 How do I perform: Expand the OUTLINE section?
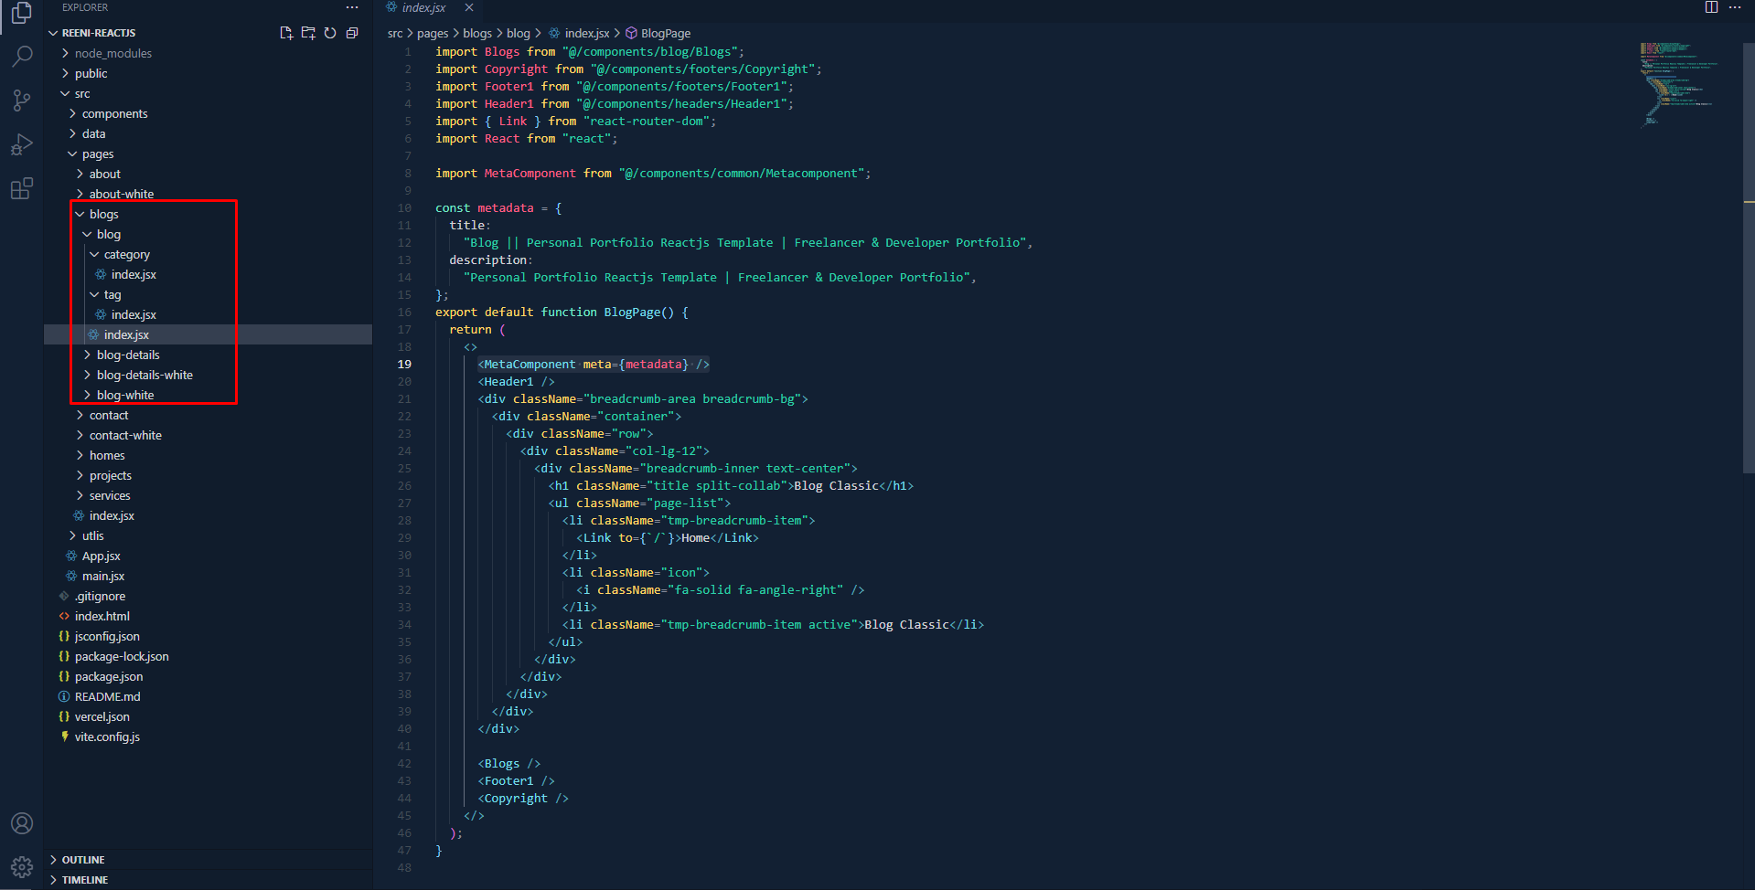point(83,860)
